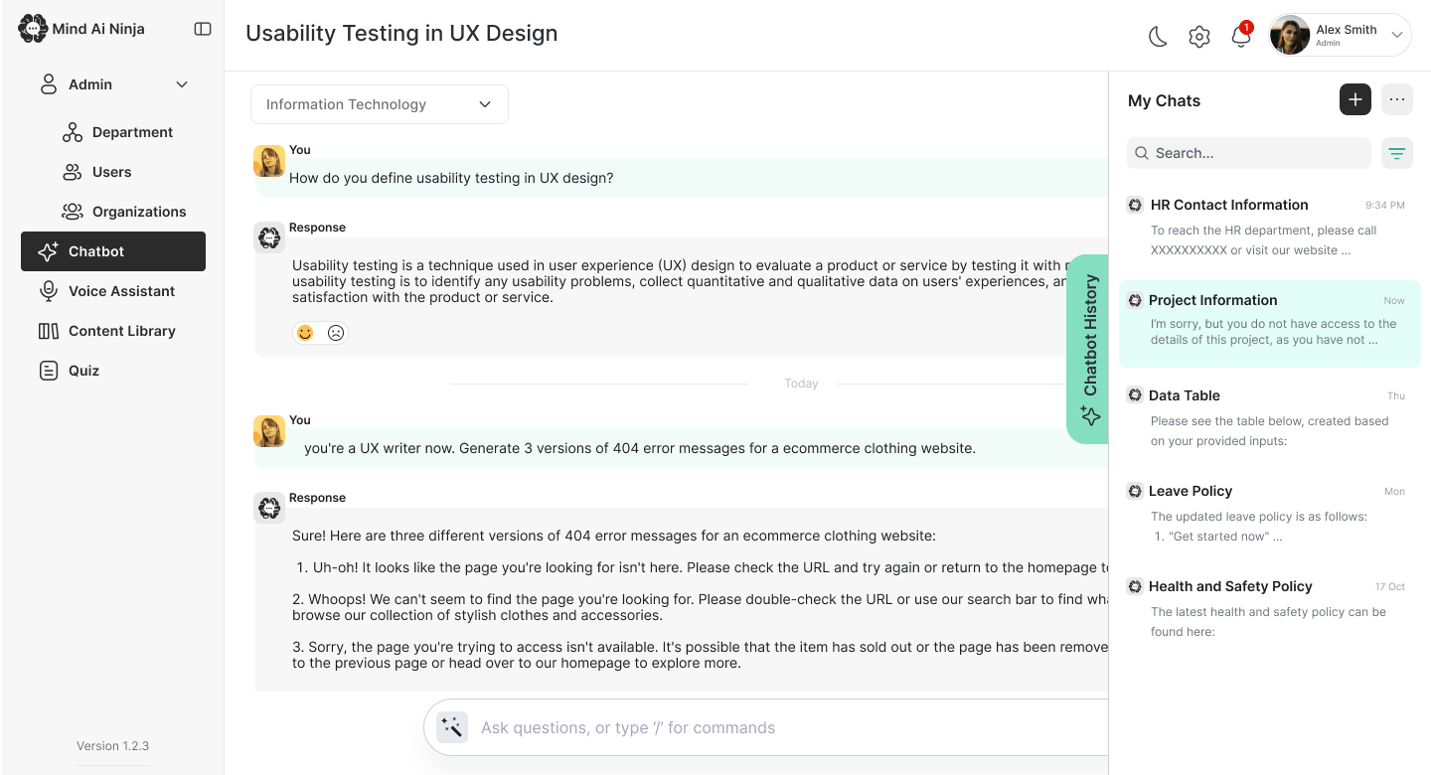Open Users in sidebar
Screen dimensions: 1431x775
coord(113,172)
